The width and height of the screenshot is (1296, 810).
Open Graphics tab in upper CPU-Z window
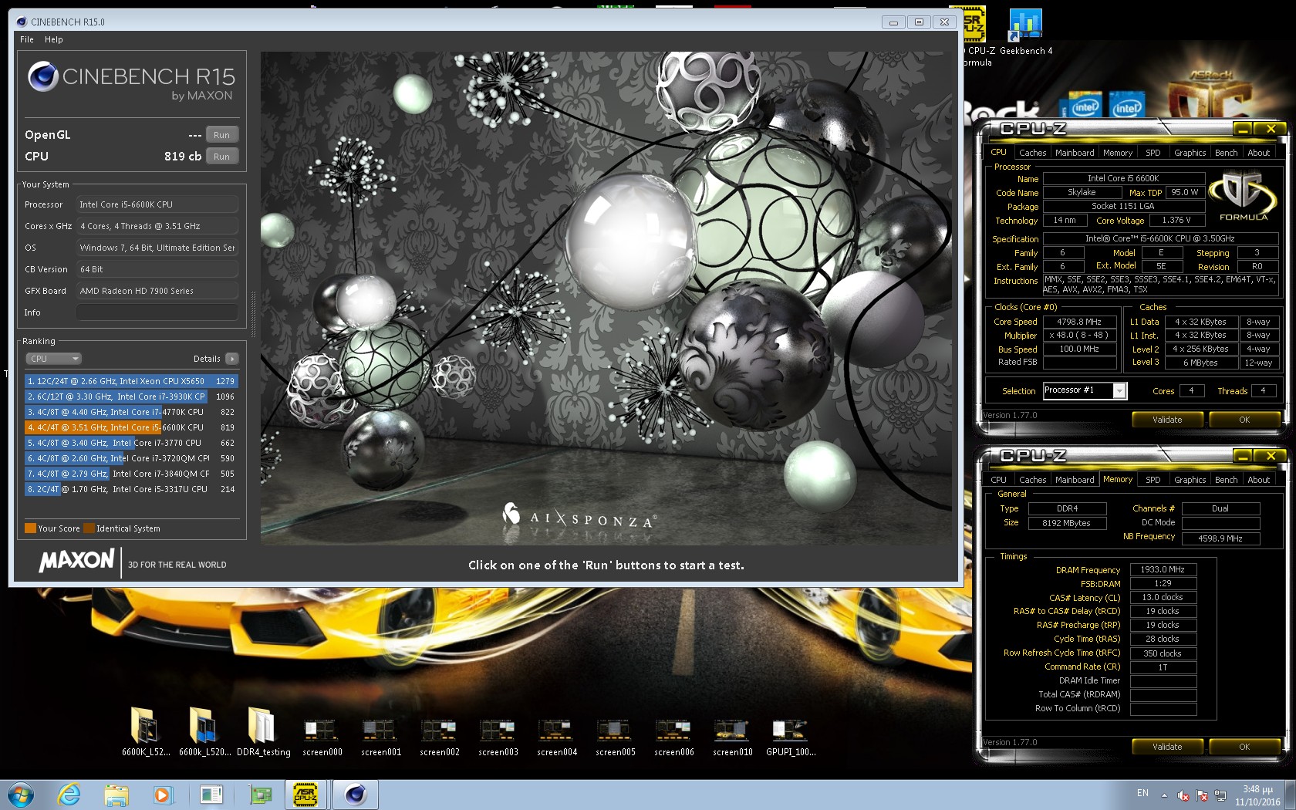pyautogui.click(x=1190, y=153)
